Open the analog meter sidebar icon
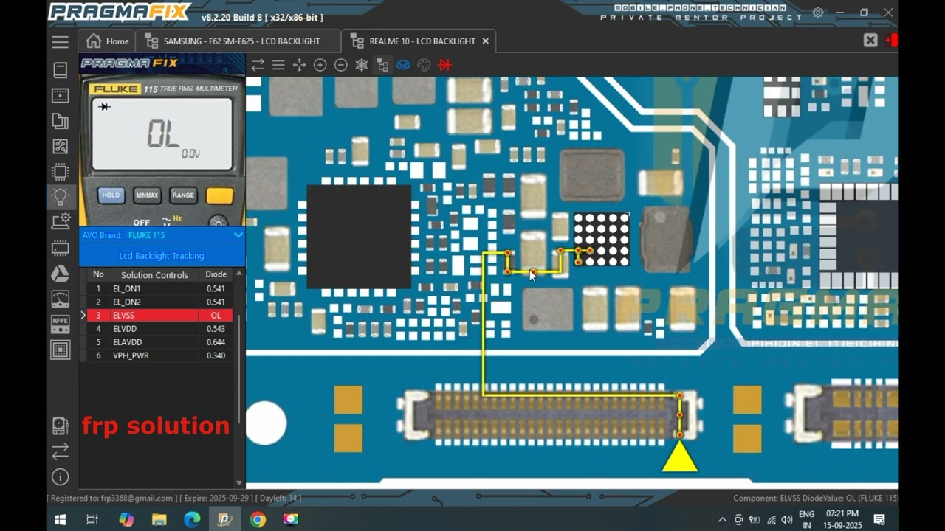This screenshot has height=531, width=945. 61,299
